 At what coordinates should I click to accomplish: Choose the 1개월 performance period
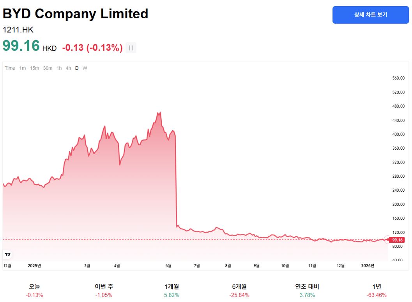point(172,291)
